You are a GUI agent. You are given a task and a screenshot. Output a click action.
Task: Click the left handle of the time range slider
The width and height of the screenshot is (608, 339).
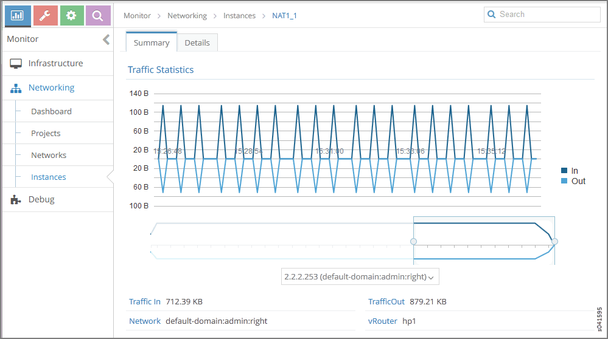pyautogui.click(x=414, y=242)
